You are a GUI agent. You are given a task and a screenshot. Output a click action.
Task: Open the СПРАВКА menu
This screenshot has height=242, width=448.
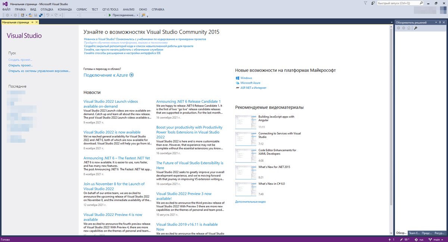(158, 9)
